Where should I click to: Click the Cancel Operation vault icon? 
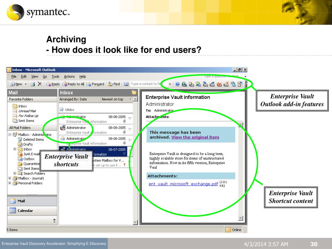point(226,84)
